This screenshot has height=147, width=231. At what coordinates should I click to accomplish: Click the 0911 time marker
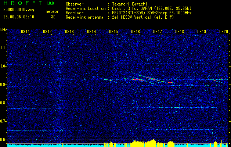click(25, 31)
